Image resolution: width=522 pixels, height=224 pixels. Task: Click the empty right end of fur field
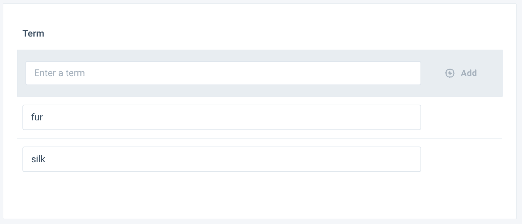coord(385,117)
